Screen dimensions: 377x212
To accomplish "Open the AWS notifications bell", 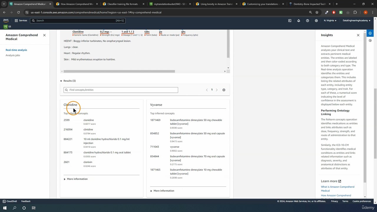I will pos(299,21).
